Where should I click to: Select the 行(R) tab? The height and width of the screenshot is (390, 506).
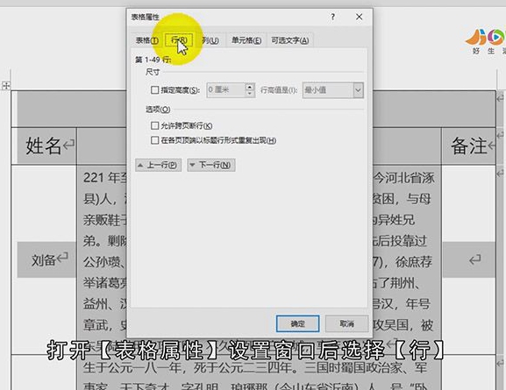[x=179, y=40]
